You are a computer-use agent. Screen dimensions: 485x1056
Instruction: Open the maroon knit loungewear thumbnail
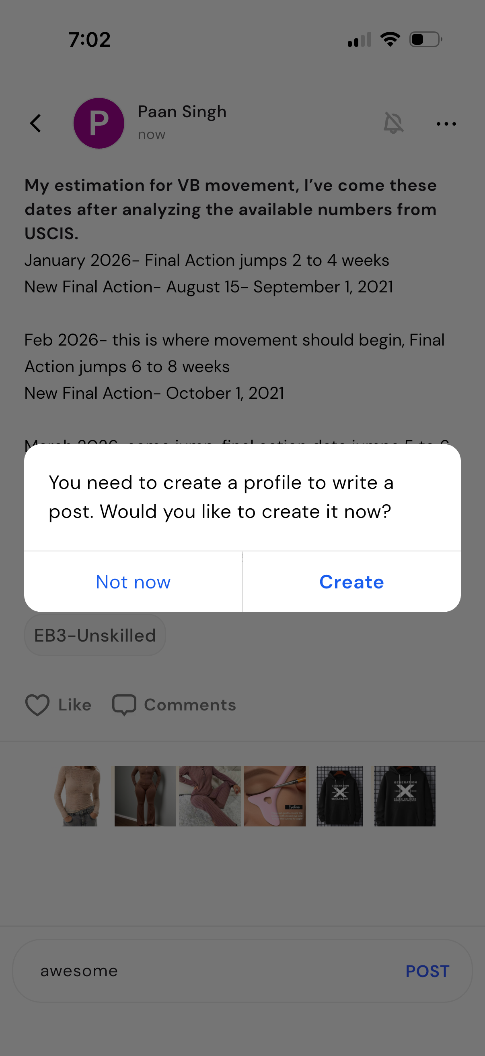pos(210,796)
